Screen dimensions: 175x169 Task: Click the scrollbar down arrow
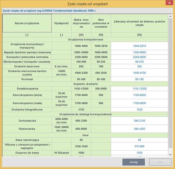coord(170,155)
